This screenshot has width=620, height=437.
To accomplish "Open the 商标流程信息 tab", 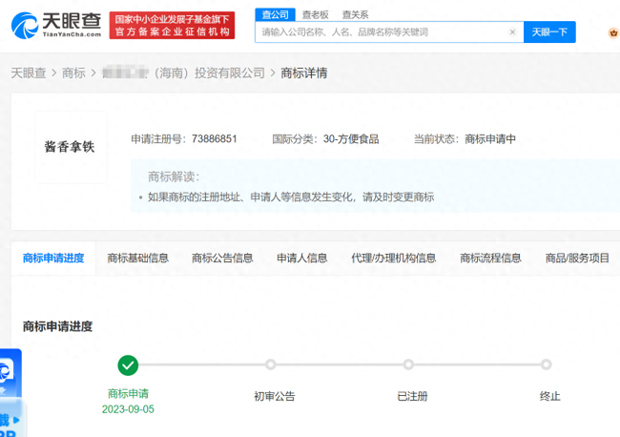I will pos(490,258).
